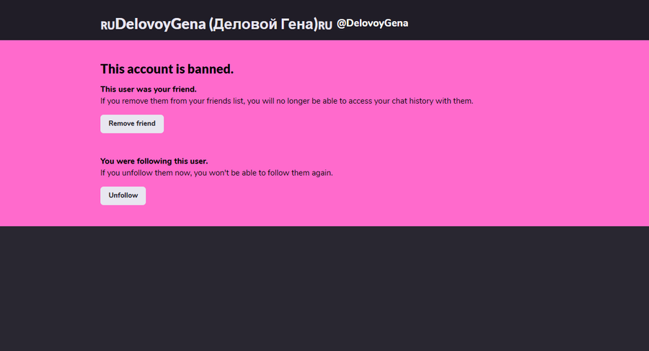Click the RU flag after the Cyrillic name
Image resolution: width=649 pixels, height=351 pixels.
(x=325, y=25)
